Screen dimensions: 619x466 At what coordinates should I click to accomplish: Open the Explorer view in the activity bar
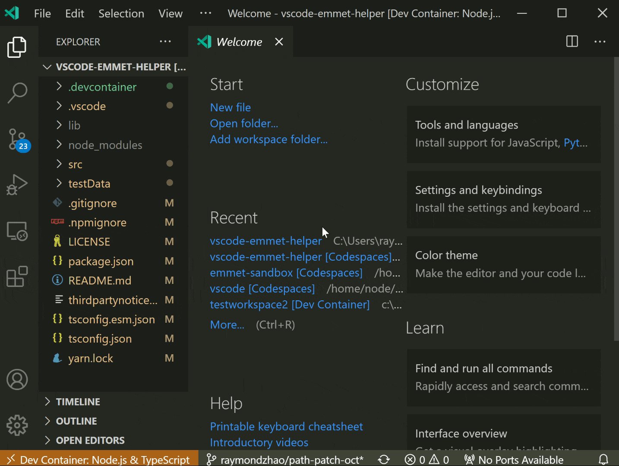[x=17, y=47]
